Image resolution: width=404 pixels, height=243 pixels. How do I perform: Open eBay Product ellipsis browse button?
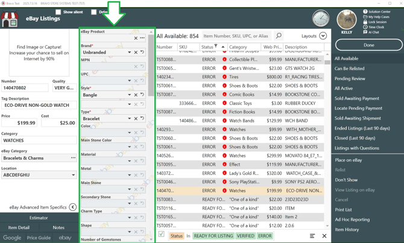pyautogui.click(x=142, y=38)
